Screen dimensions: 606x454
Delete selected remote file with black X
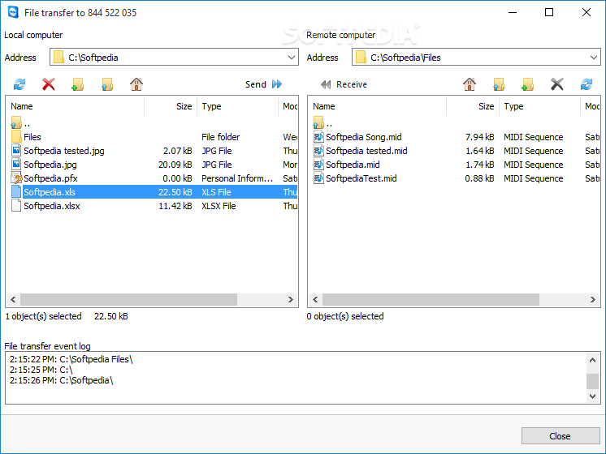pyautogui.click(x=557, y=84)
